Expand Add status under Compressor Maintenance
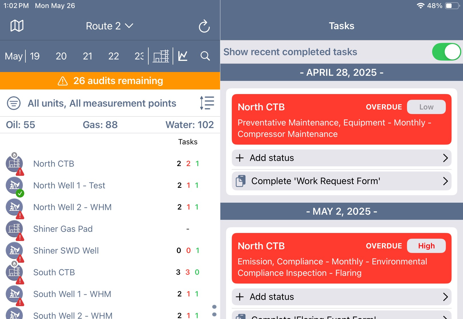Screen dimensions: 463x319 tap(342, 158)
